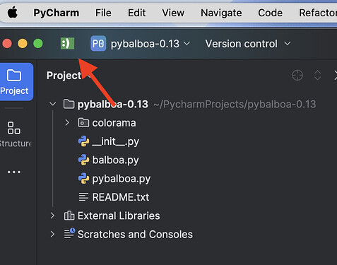Collapse the pybalboa-0.13 root folder
This screenshot has height=265, width=337.
[x=53, y=104]
